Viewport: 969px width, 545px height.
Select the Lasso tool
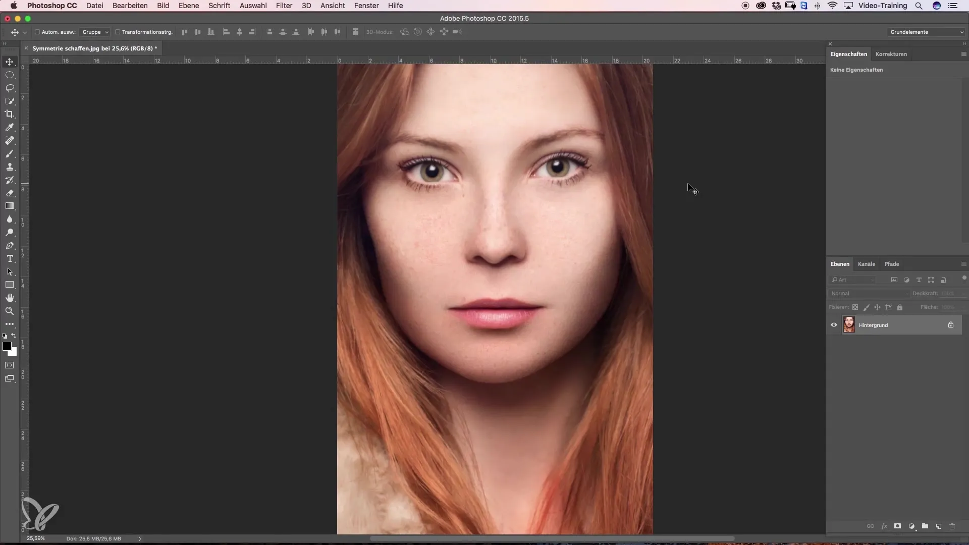point(10,88)
